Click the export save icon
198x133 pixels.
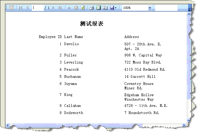[112, 8]
